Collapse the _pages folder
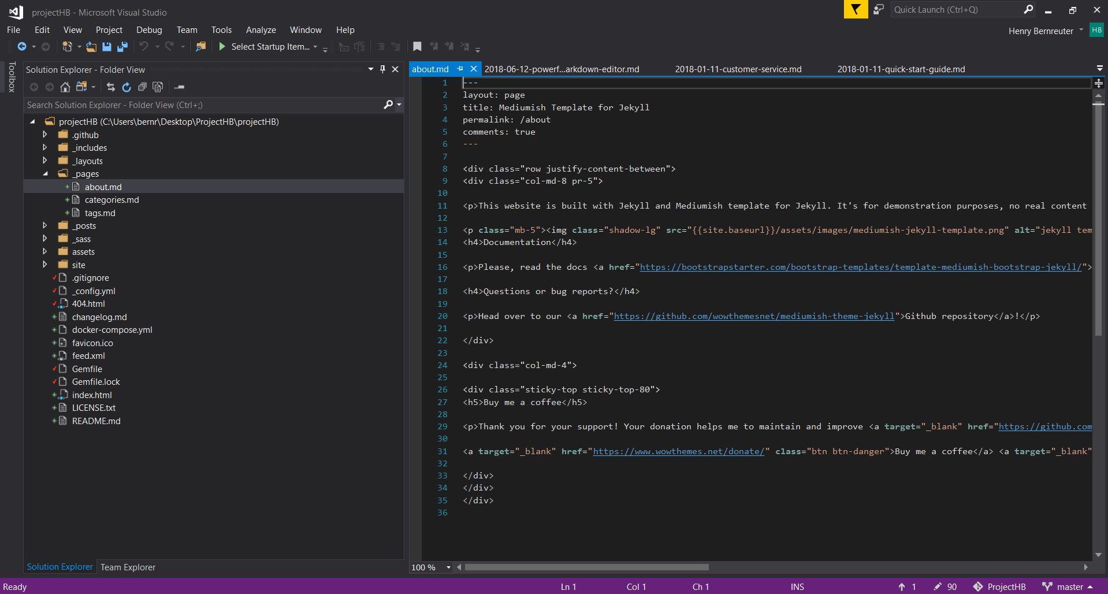This screenshot has width=1108, height=594. click(x=45, y=173)
